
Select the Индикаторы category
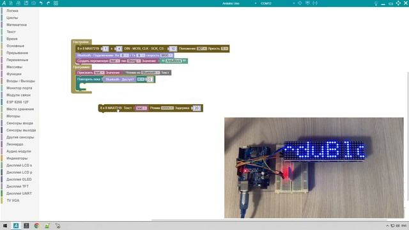pos(17,158)
